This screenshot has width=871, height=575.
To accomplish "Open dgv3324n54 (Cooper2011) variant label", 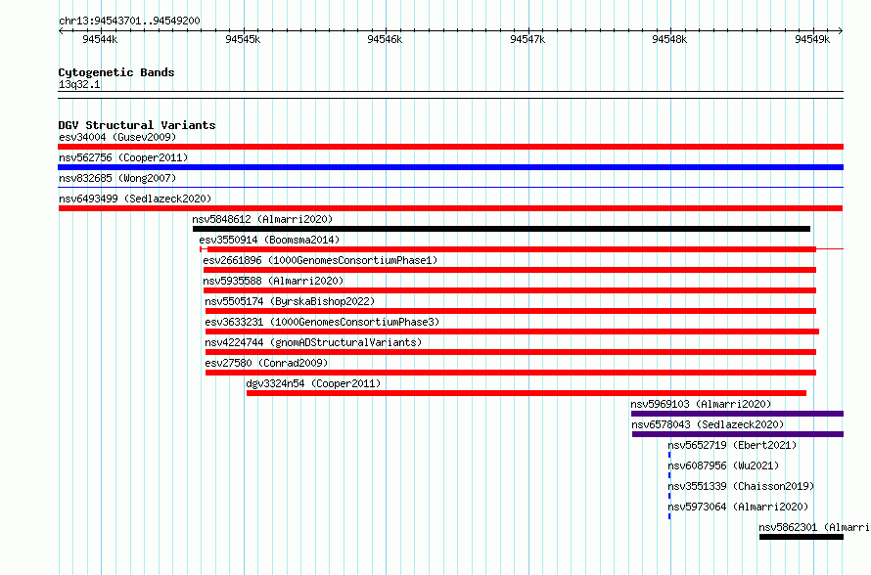I will 313,383.
